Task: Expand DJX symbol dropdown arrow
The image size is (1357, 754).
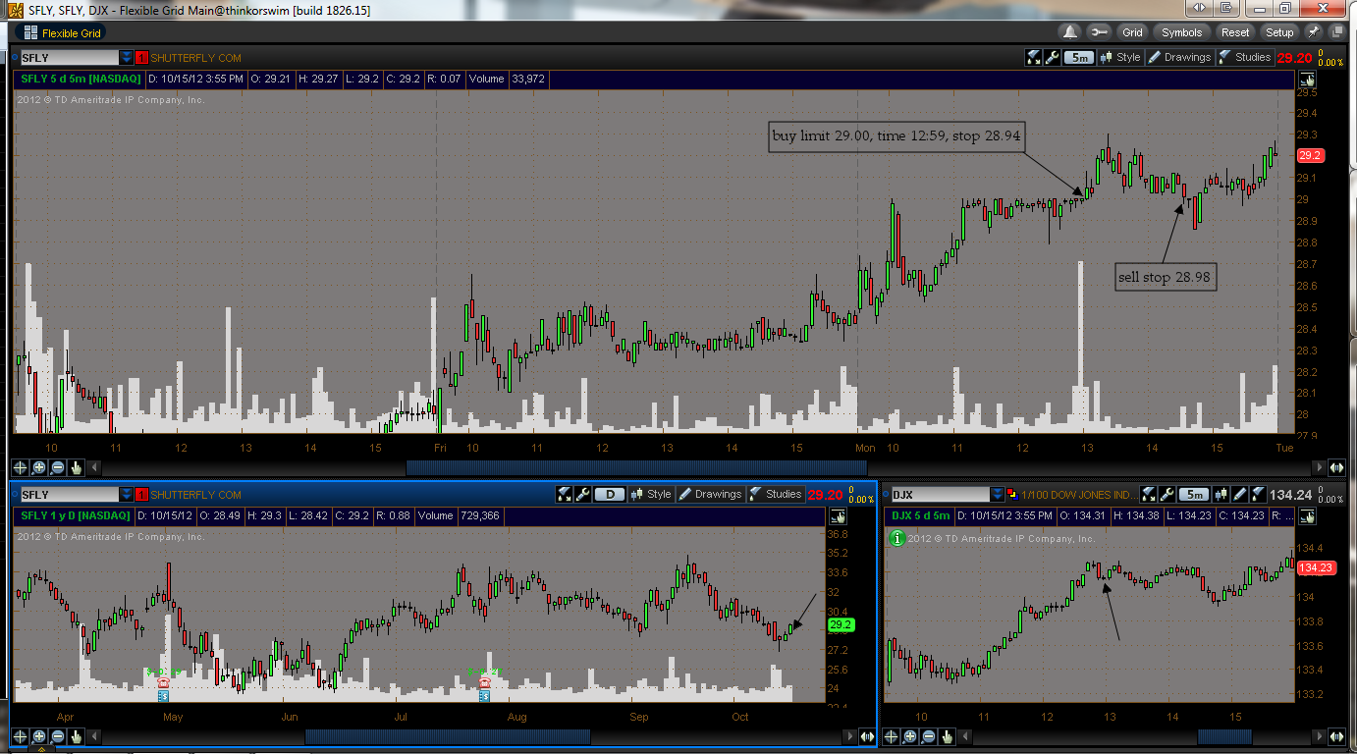Action: (998, 495)
